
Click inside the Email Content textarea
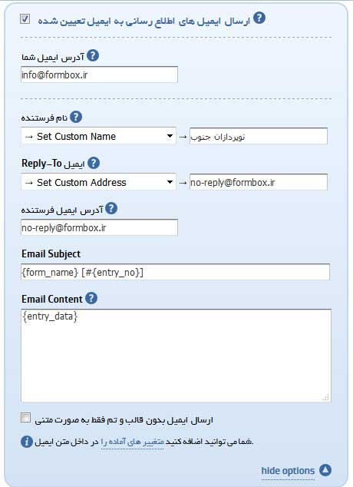click(x=176, y=356)
